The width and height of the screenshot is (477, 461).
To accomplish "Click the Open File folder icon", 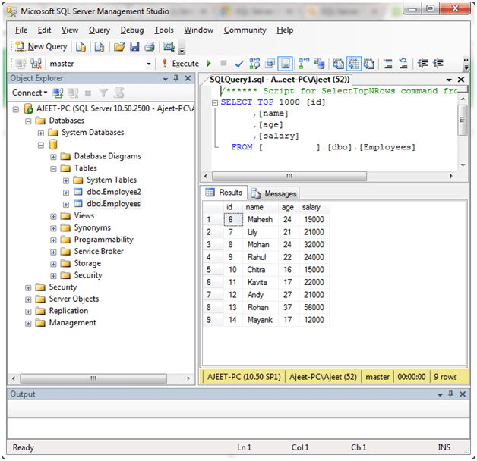I will coord(119,47).
